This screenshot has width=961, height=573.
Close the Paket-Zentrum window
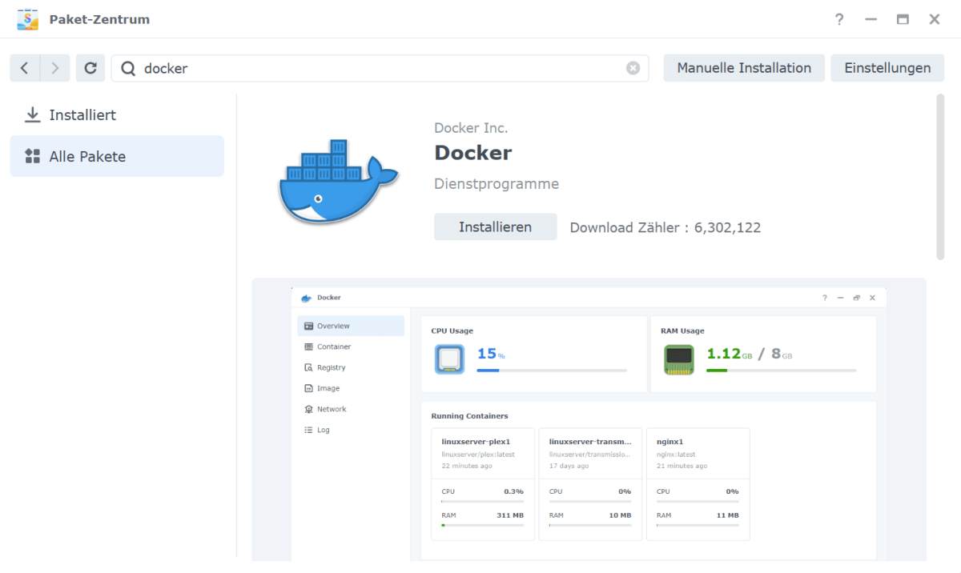click(935, 19)
